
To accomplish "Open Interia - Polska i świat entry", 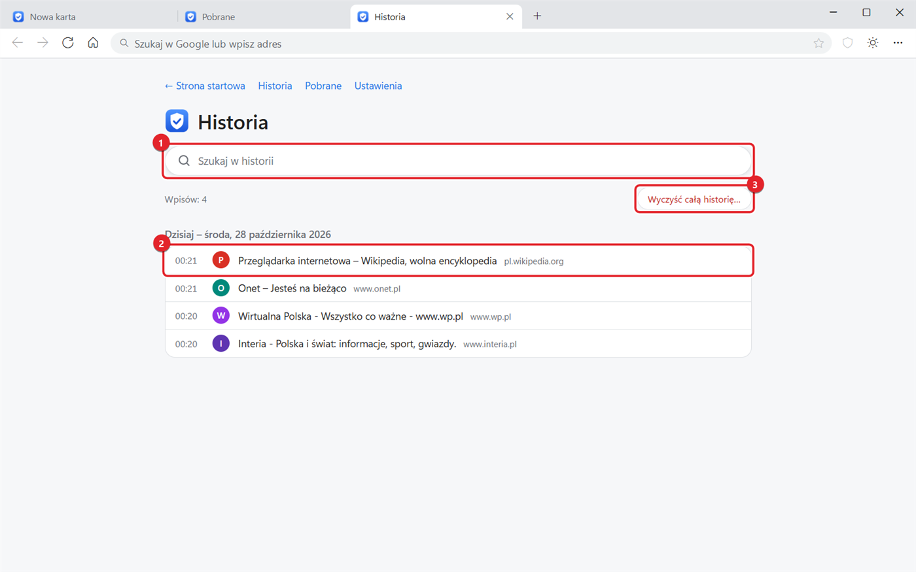I will coord(458,343).
